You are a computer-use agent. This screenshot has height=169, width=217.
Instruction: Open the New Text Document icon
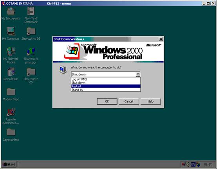(31, 11)
